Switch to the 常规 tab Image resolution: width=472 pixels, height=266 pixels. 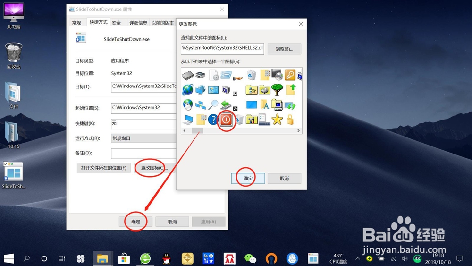[76, 23]
